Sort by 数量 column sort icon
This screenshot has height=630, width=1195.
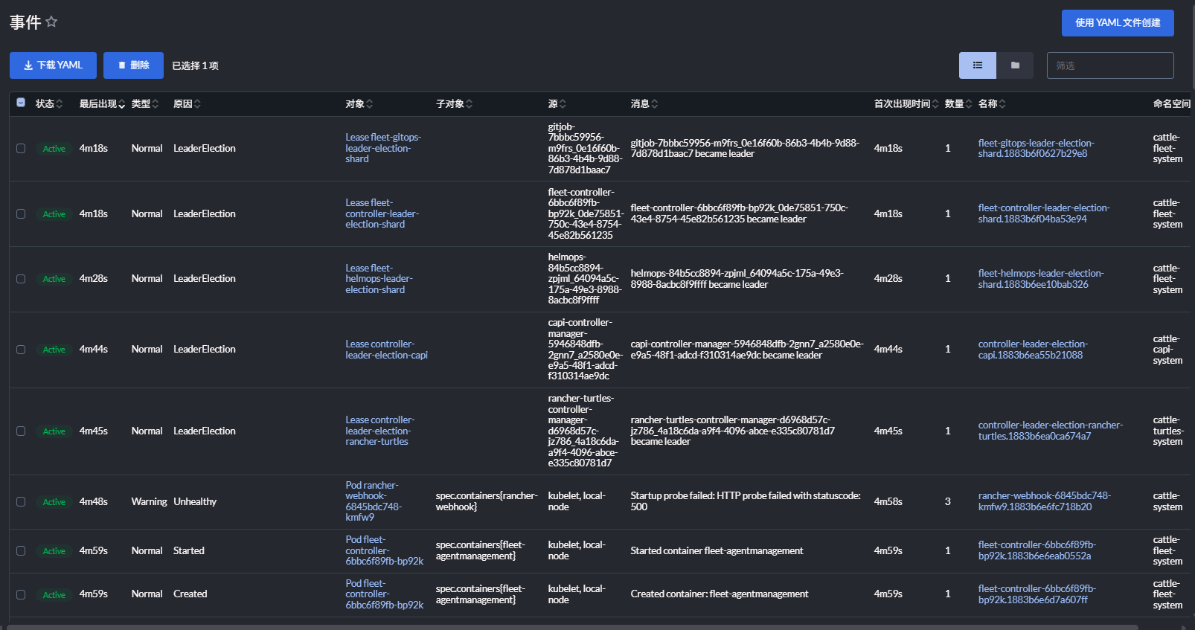point(969,104)
